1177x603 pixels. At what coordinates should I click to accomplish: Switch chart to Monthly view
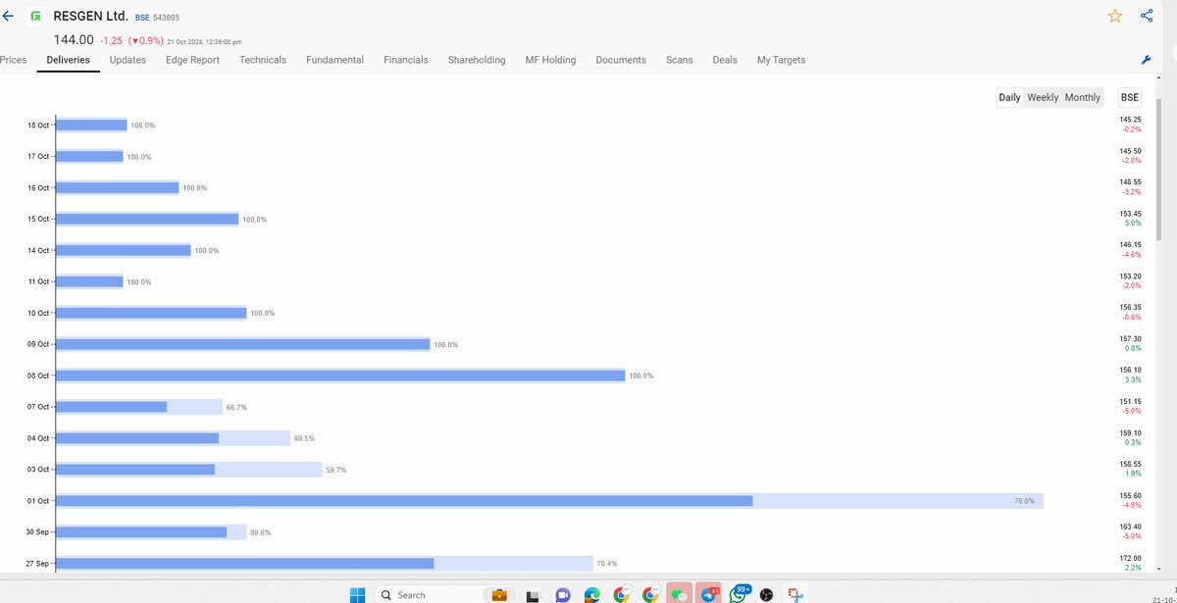click(x=1083, y=97)
